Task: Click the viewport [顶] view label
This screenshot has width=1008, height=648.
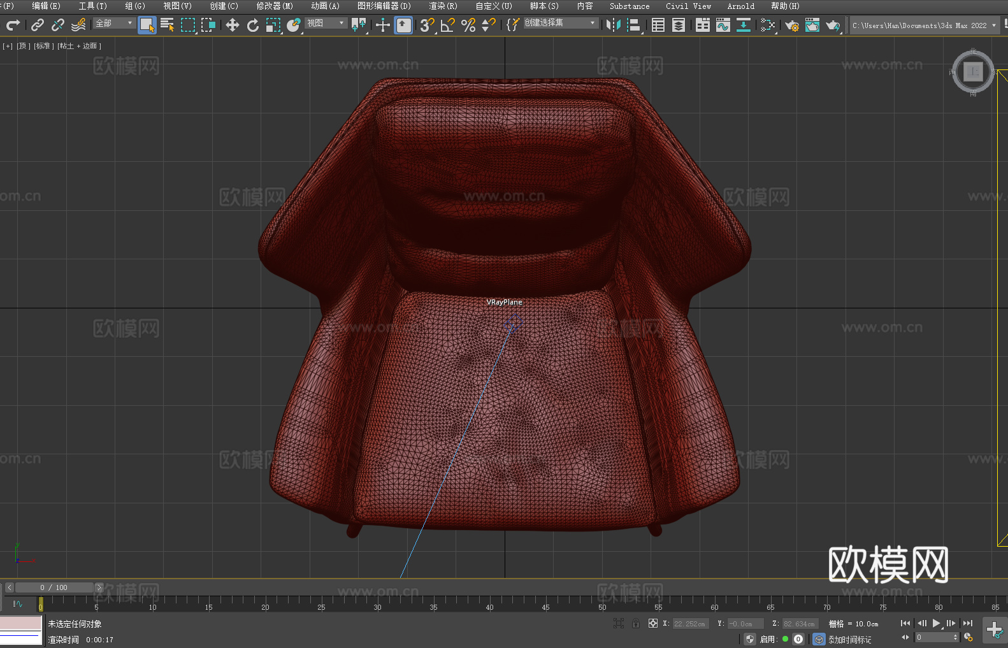Action: 23,46
